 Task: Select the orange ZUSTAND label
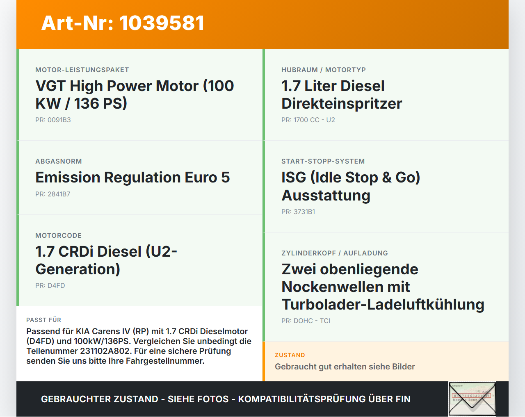(x=290, y=355)
